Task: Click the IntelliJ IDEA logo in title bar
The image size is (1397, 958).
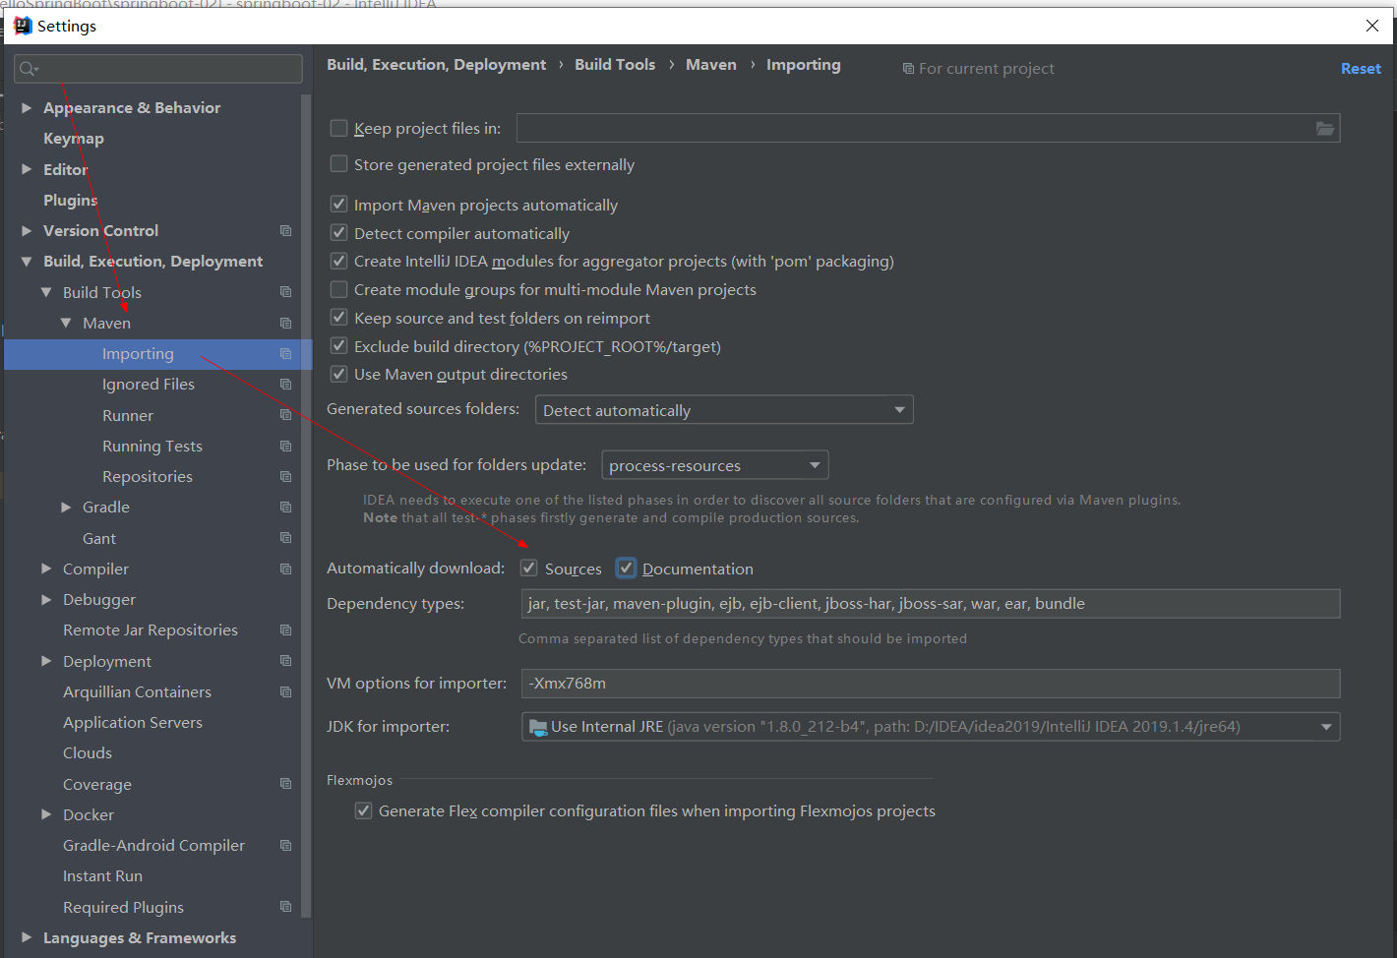Action: (23, 26)
